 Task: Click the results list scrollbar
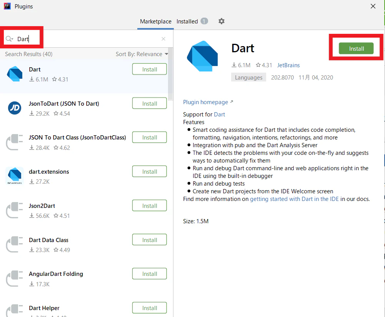click(170, 74)
